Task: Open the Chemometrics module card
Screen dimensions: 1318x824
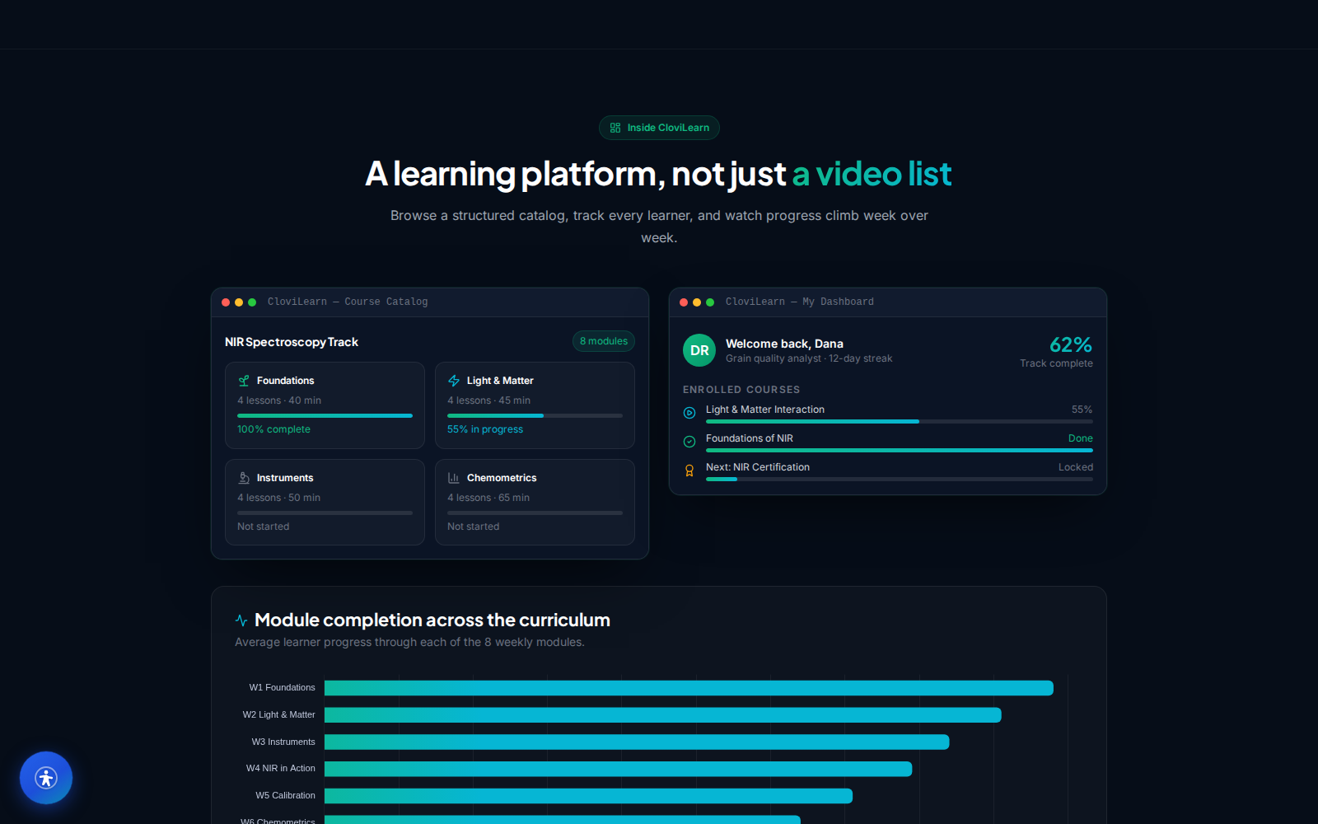Action: (535, 503)
